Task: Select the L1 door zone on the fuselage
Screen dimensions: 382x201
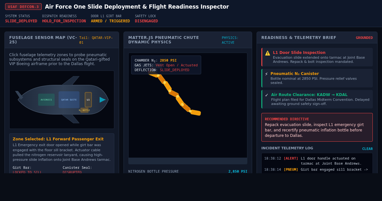Action: (x=88, y=100)
